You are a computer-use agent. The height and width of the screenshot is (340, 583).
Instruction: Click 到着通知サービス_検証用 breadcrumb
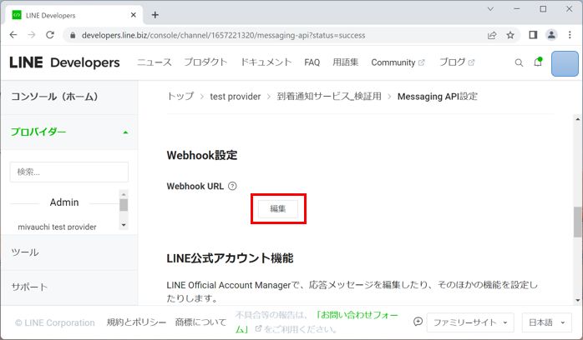click(x=329, y=97)
